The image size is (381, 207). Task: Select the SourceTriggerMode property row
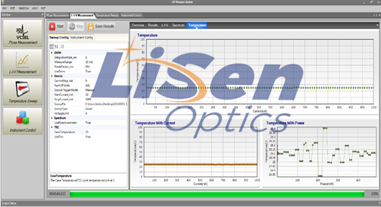88,90
